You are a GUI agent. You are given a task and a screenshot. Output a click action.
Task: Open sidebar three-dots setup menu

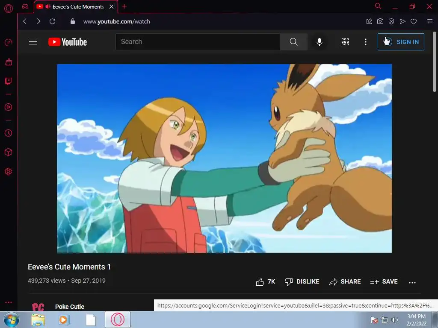[x=9, y=302]
